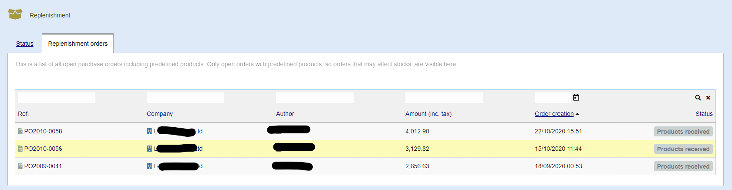Image resolution: width=732 pixels, height=190 pixels.
Task: Select the Replenishment orders tab
Action: point(78,44)
